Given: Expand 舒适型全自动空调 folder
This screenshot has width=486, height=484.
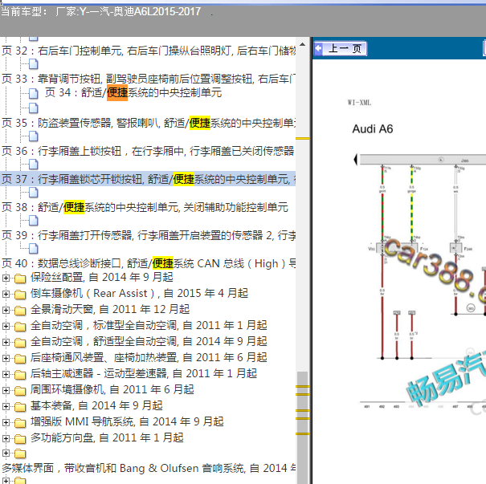Looking at the screenshot, I should (6, 342).
